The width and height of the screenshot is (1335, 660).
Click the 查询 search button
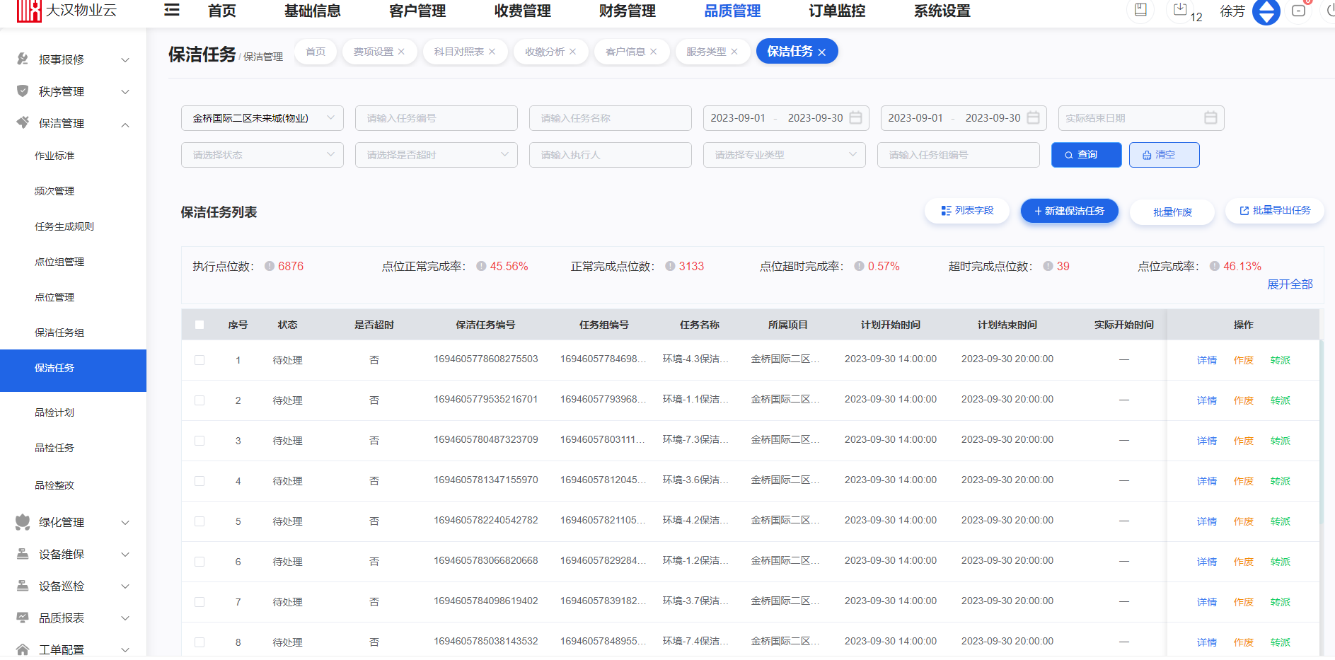pos(1086,155)
